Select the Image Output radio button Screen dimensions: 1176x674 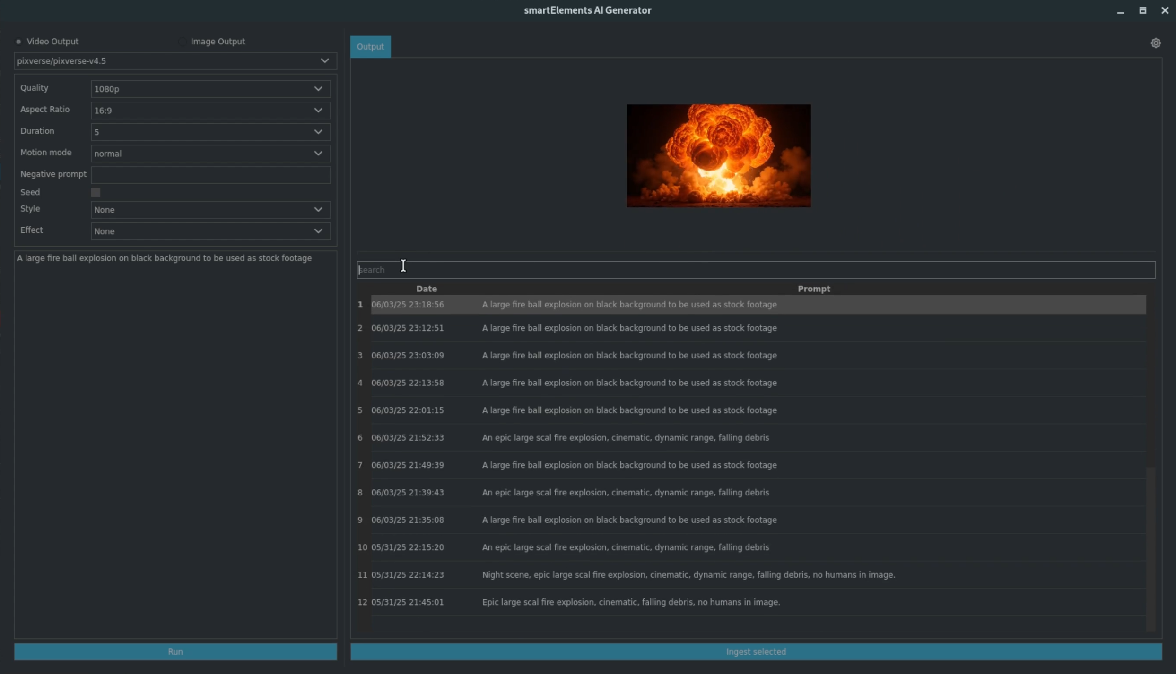point(183,42)
